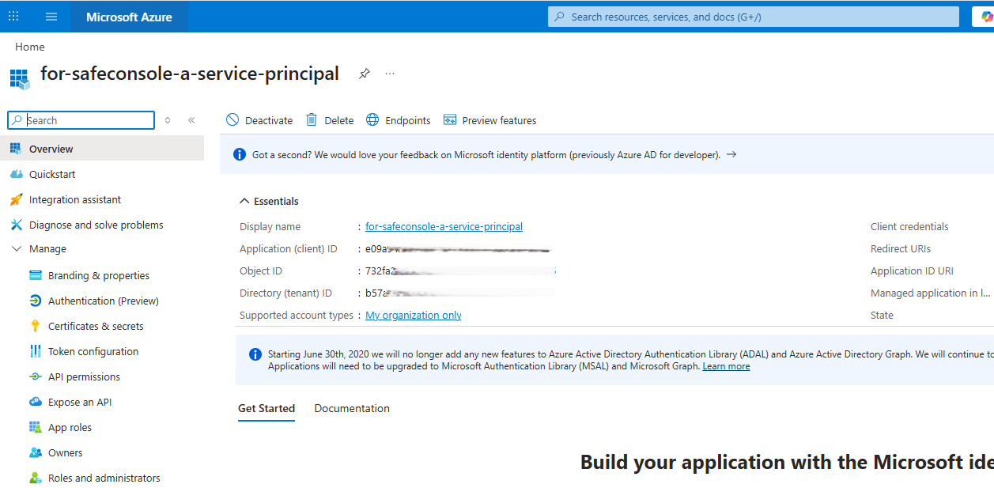Open the for-safeconsole-a-service-principal display name link
This screenshot has width=994, height=488.
click(x=444, y=226)
